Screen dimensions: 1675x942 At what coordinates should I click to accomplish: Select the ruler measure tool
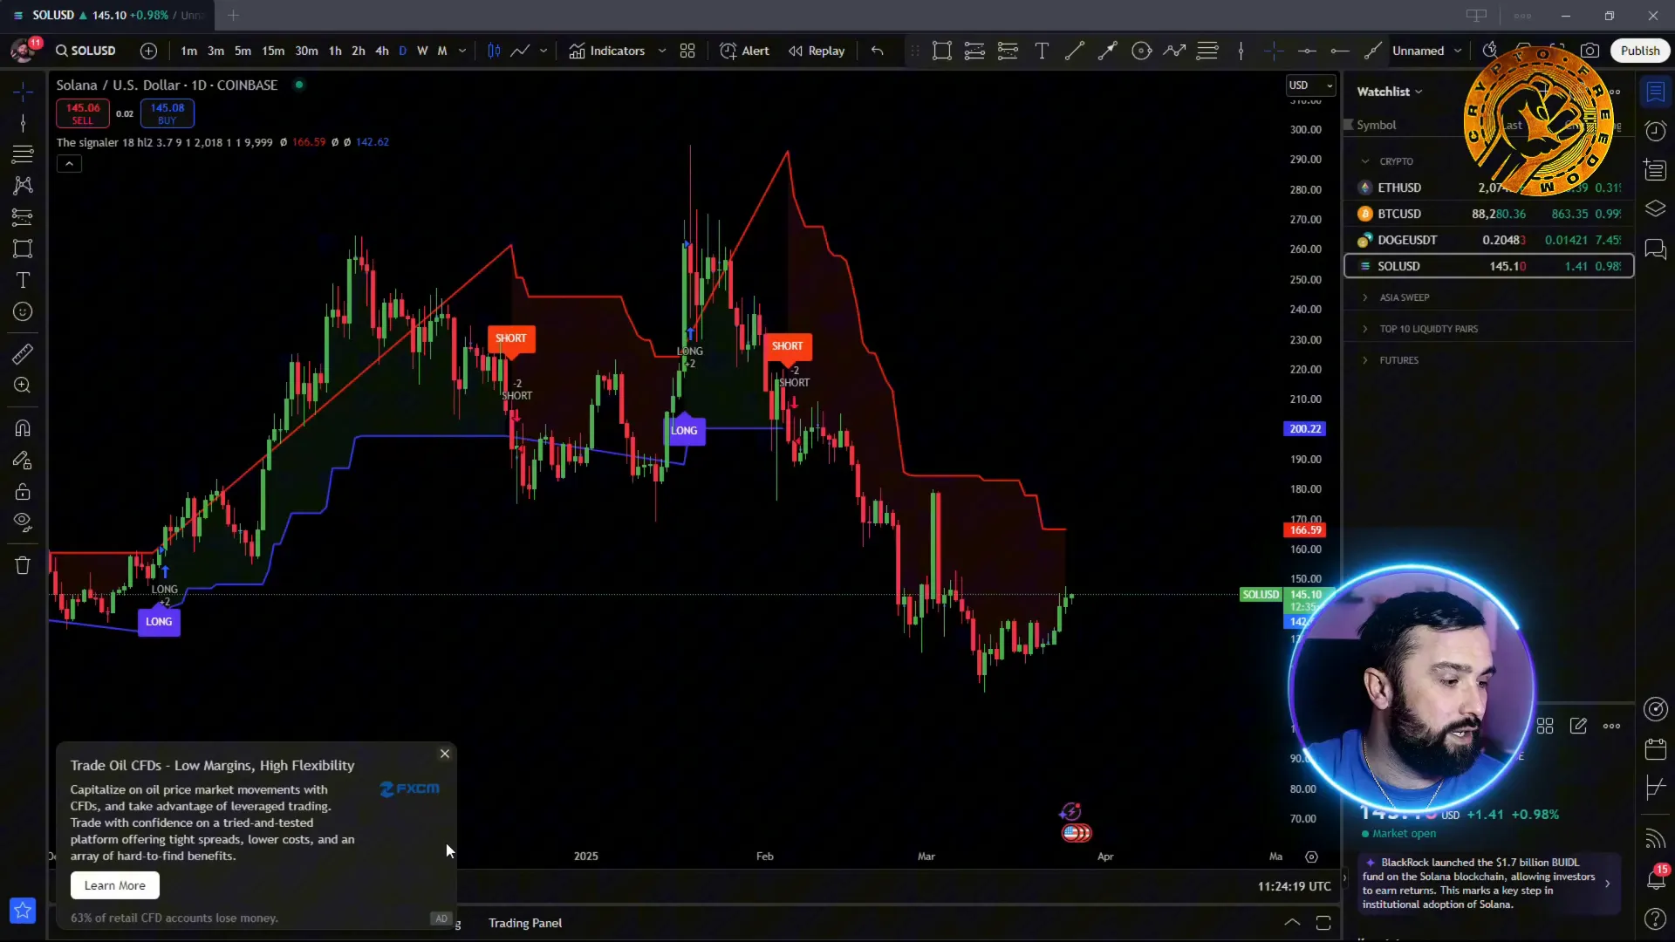(x=23, y=354)
